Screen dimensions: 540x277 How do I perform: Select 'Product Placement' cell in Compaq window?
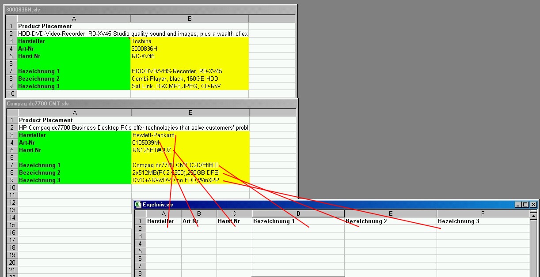pos(75,120)
